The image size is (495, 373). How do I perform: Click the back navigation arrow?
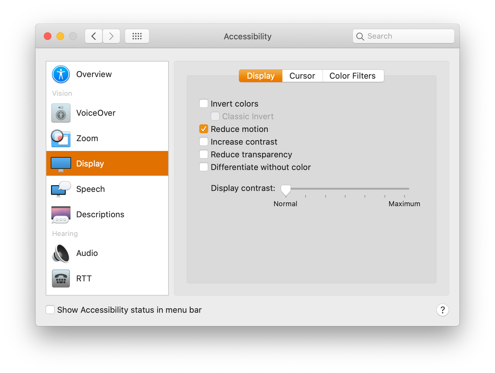tap(93, 36)
